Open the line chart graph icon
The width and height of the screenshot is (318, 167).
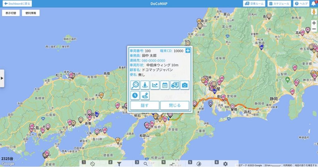click(x=155, y=85)
